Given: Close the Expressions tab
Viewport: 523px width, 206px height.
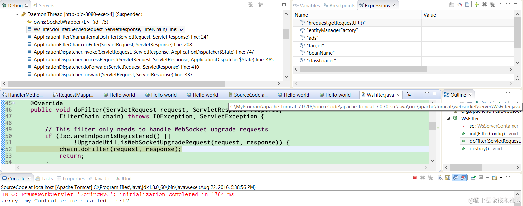Looking at the screenshot, I should click(x=394, y=5).
